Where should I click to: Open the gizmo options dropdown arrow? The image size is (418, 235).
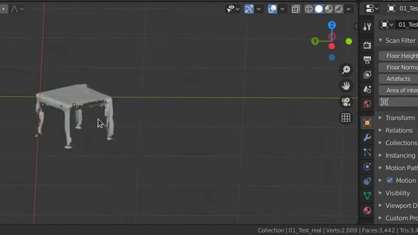tap(259, 9)
